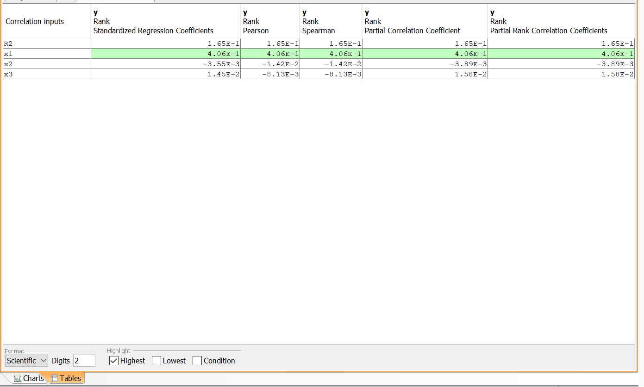
Task: Select x3 value under Partial Correlation Coefficient
Action: [x=425, y=74]
